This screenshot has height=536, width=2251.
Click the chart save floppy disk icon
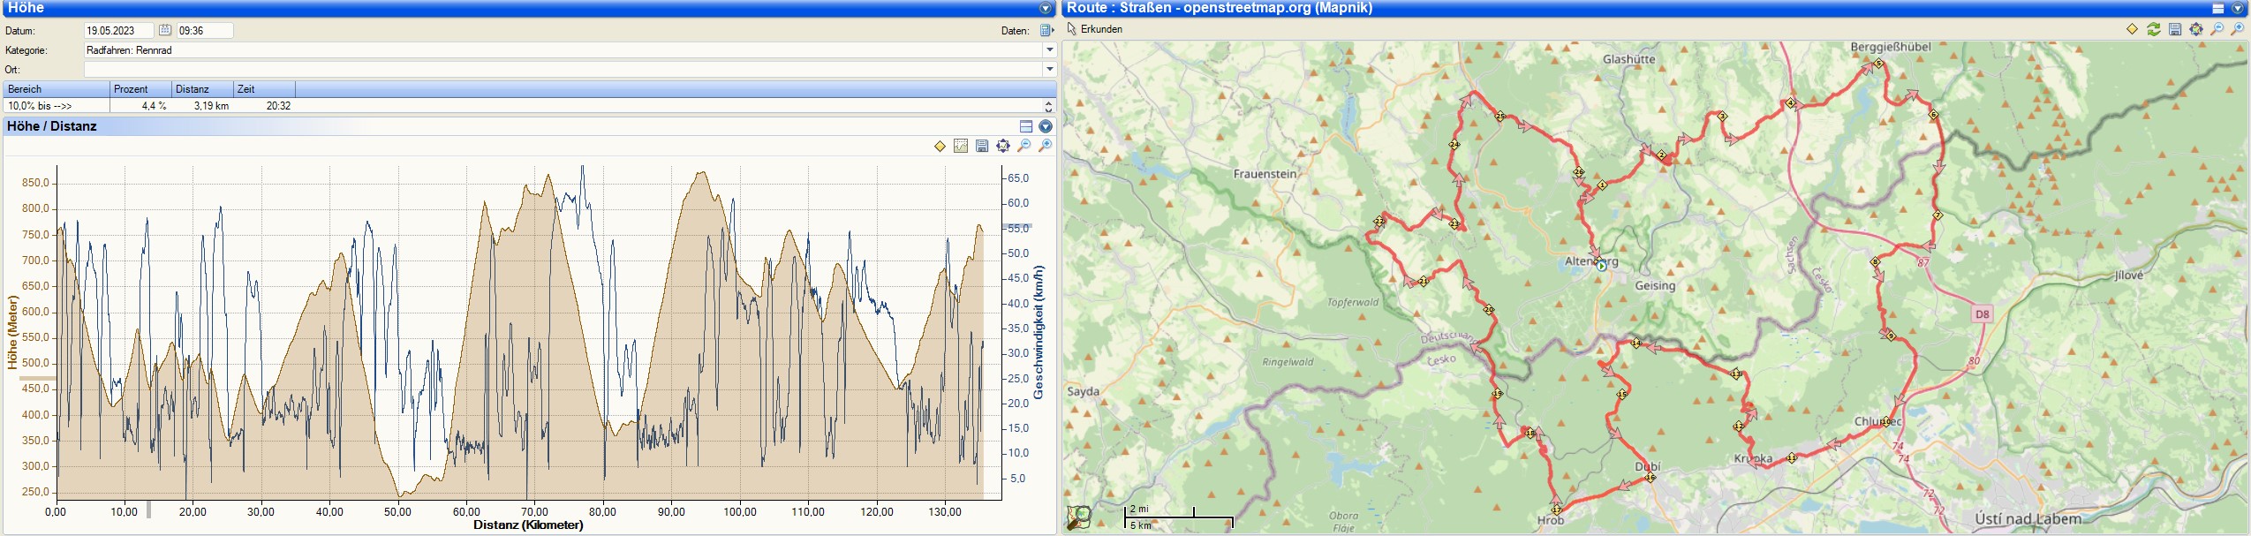982,146
